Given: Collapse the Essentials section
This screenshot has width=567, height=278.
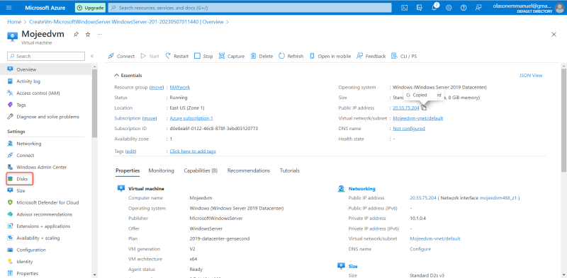Looking at the screenshot, I should [128, 76].
